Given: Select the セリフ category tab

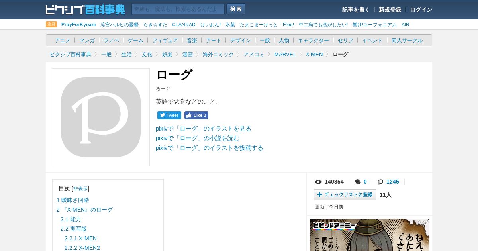Looking at the screenshot, I should pos(345,40).
